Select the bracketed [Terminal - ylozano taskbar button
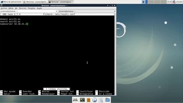Screen dimensions: 183x103 (x=35, y=2)
